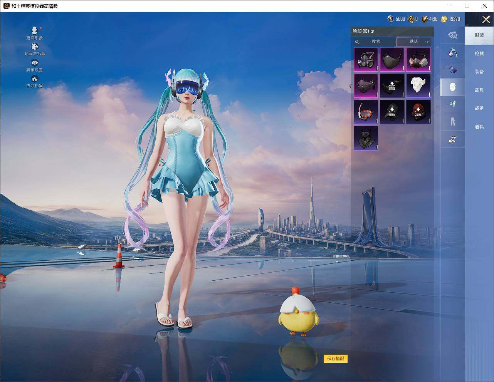Viewport: 494px width, 382px height.
Task: Select the hair accessory category icon
Action: click(x=453, y=53)
